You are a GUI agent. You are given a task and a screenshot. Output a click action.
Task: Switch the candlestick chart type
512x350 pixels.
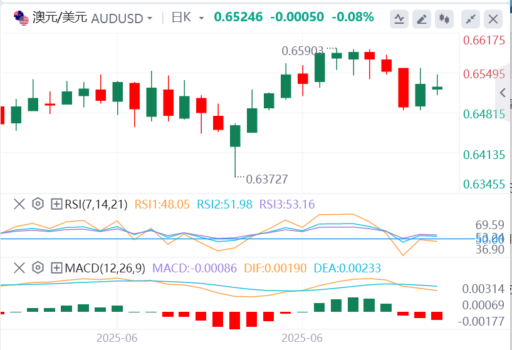click(x=444, y=19)
